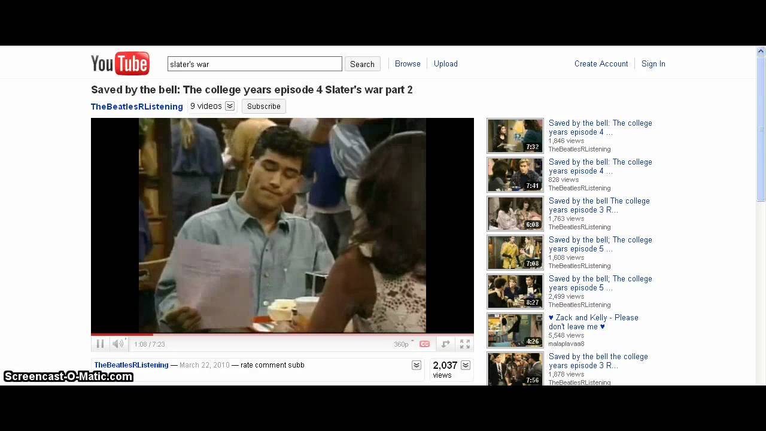Seek on the video progress bar
Screen dimensions: 766x431
pyautogui.click(x=282, y=334)
